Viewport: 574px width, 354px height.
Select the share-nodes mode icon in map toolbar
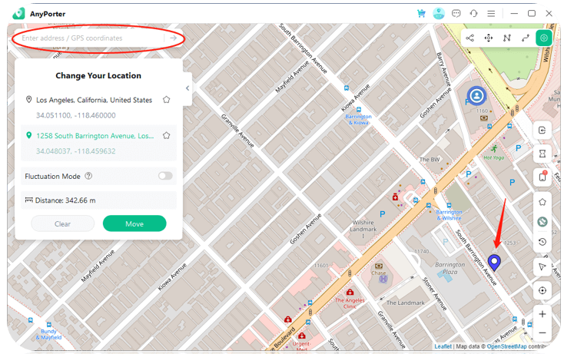470,38
